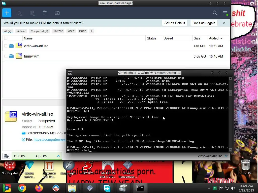The height and width of the screenshot is (193, 258).
Task: Tick the checkbox for funny.wim row
Action: coord(6,56)
